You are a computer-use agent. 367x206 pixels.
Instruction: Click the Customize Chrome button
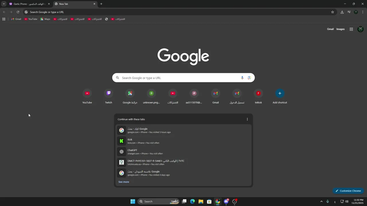tap(348, 191)
